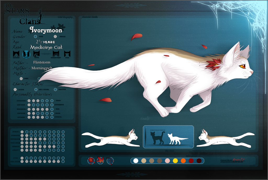Screen dimensions: 268x180
Task: Click the rank value 'Medicine Cat'
Action: click(x=46, y=47)
